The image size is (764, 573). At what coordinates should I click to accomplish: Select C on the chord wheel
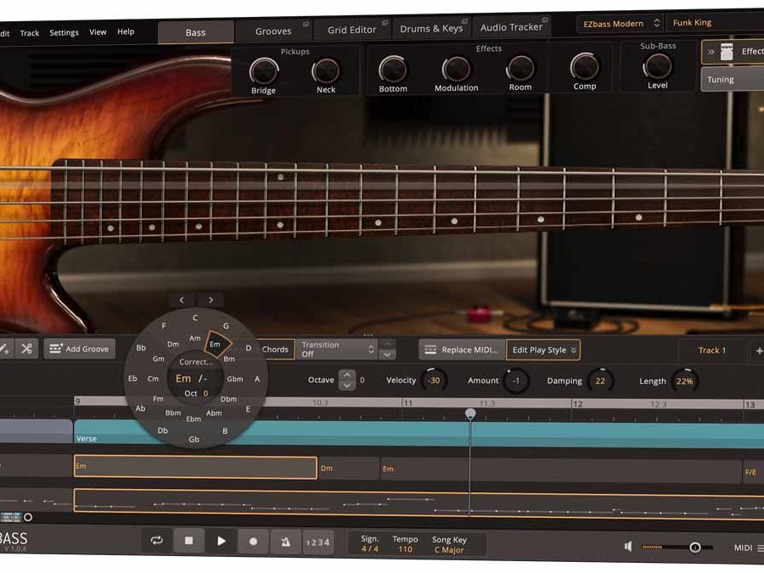(195, 317)
